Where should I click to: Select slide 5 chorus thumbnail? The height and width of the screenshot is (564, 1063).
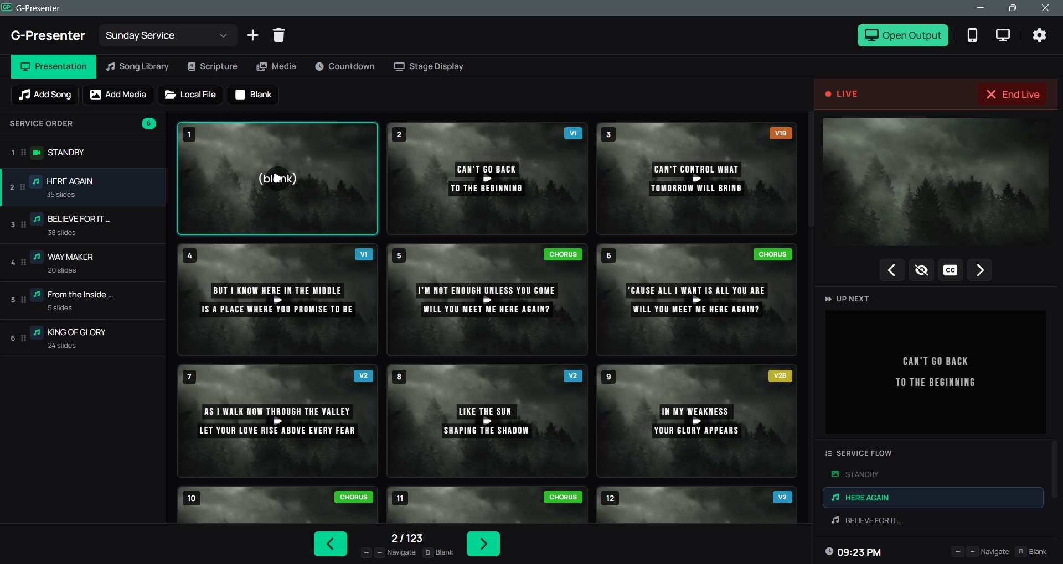486,300
